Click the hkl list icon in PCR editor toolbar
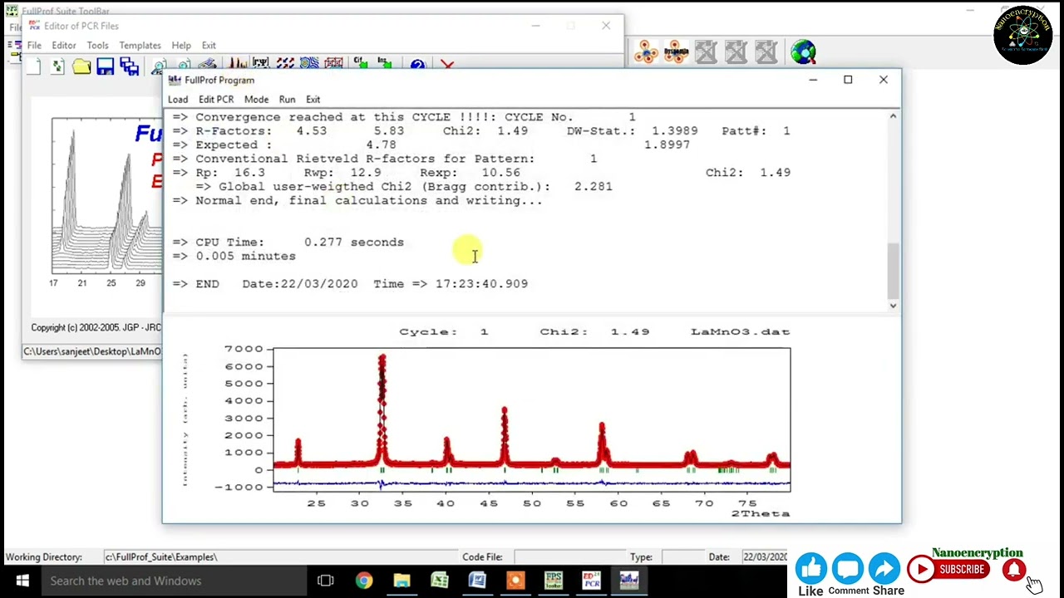 pos(261,64)
